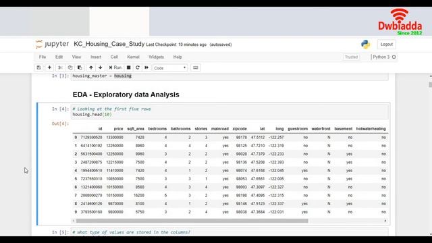Click the scroll left arrow of table scrollbar
Viewport: 432px width, 243px height.
(x=74, y=221)
